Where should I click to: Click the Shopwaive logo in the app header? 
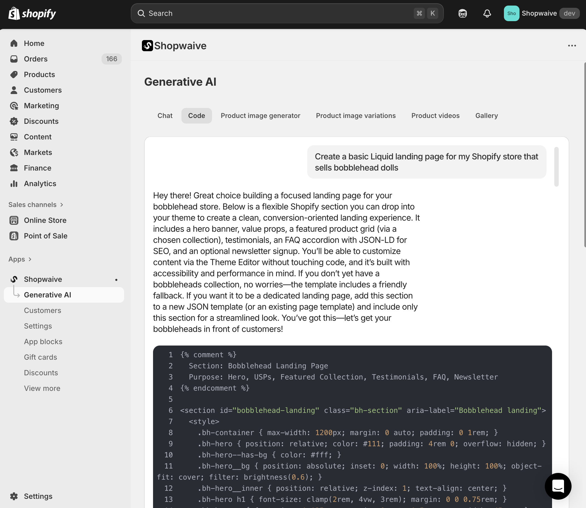147,46
